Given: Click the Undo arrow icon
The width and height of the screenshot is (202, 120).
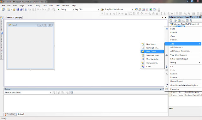Looking at the screenshot, I should pyautogui.click(x=38, y=9).
